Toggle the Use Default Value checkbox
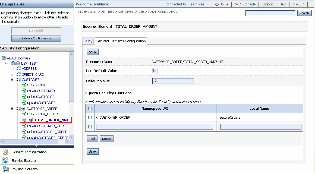The width and height of the screenshot is (315, 174). click(x=155, y=70)
